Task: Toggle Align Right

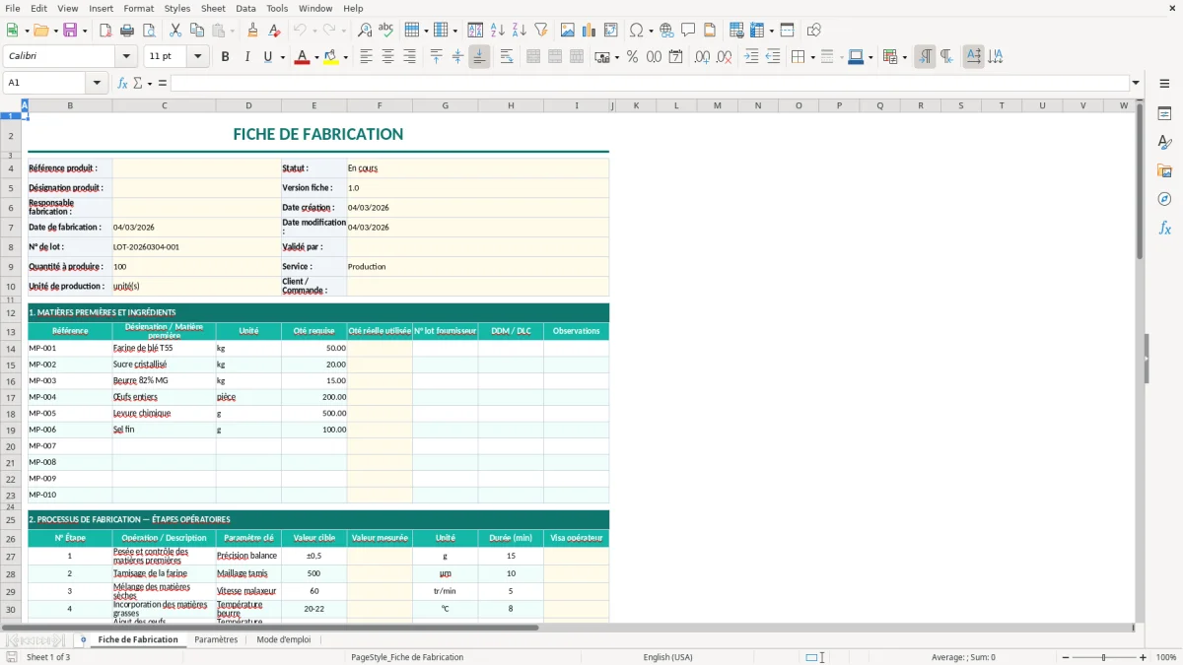Action: click(409, 57)
